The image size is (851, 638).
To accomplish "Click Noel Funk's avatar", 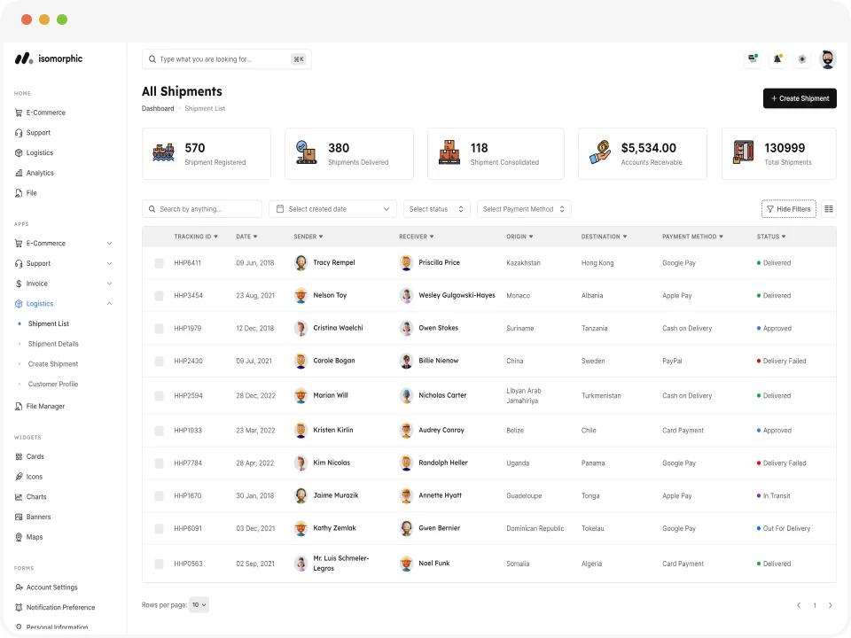I will click(406, 564).
